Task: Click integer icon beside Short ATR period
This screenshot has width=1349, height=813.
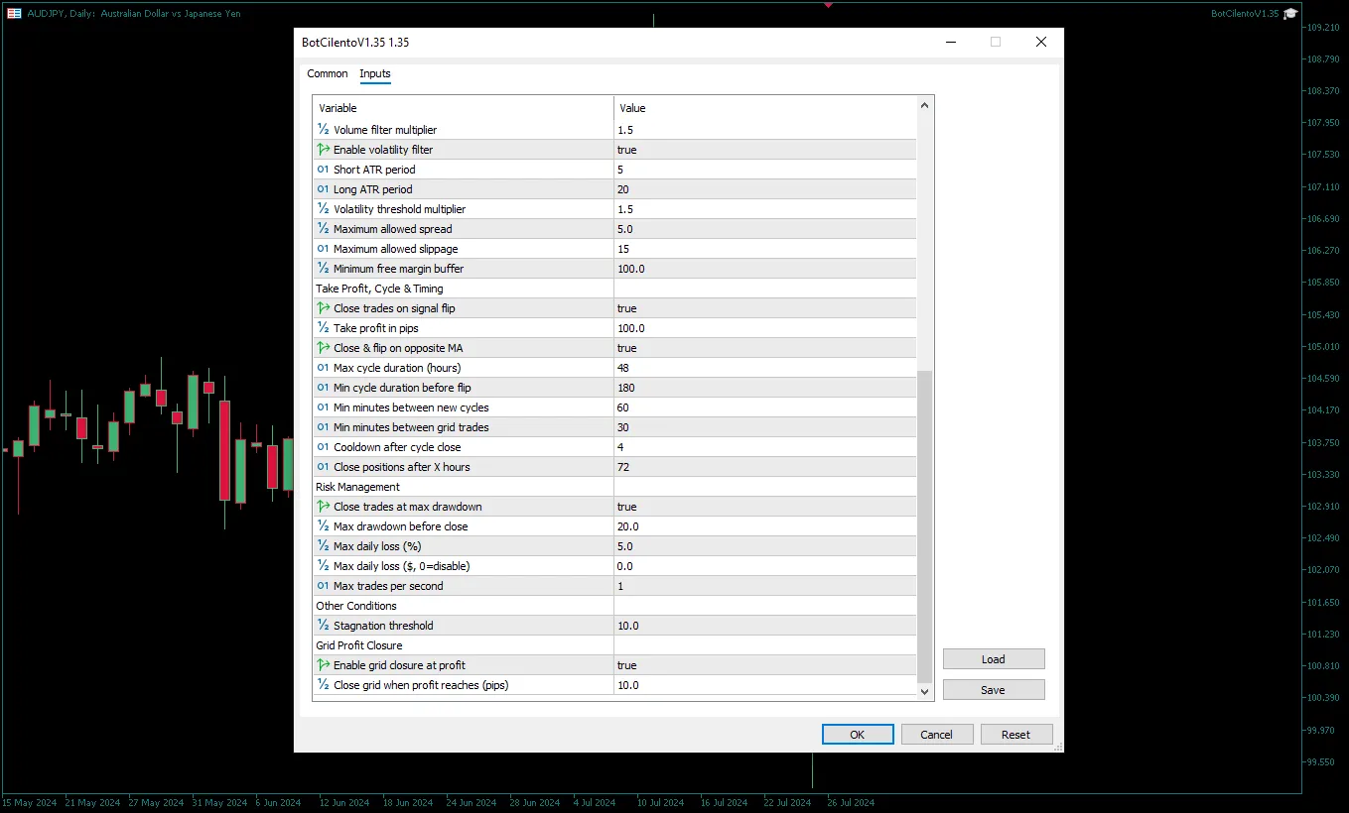Action: point(323,170)
